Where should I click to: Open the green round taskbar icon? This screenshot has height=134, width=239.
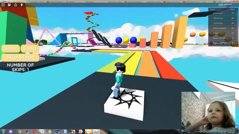tap(50, 131)
